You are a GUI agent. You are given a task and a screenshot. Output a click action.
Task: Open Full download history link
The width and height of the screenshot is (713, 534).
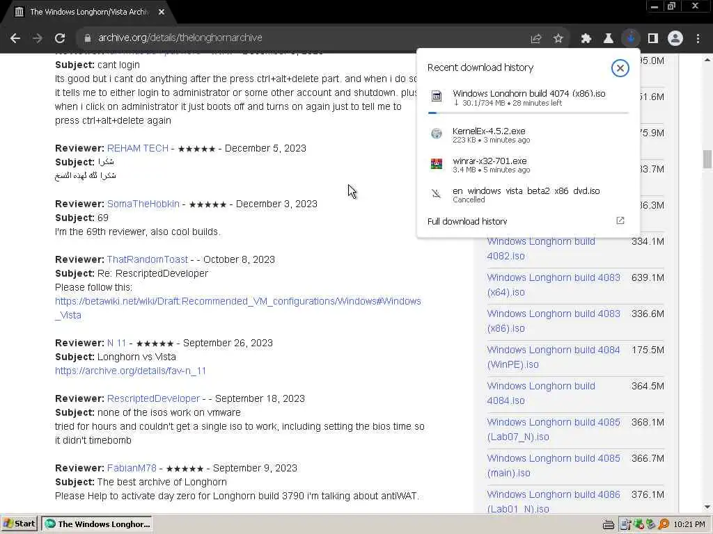pyautogui.click(x=467, y=221)
